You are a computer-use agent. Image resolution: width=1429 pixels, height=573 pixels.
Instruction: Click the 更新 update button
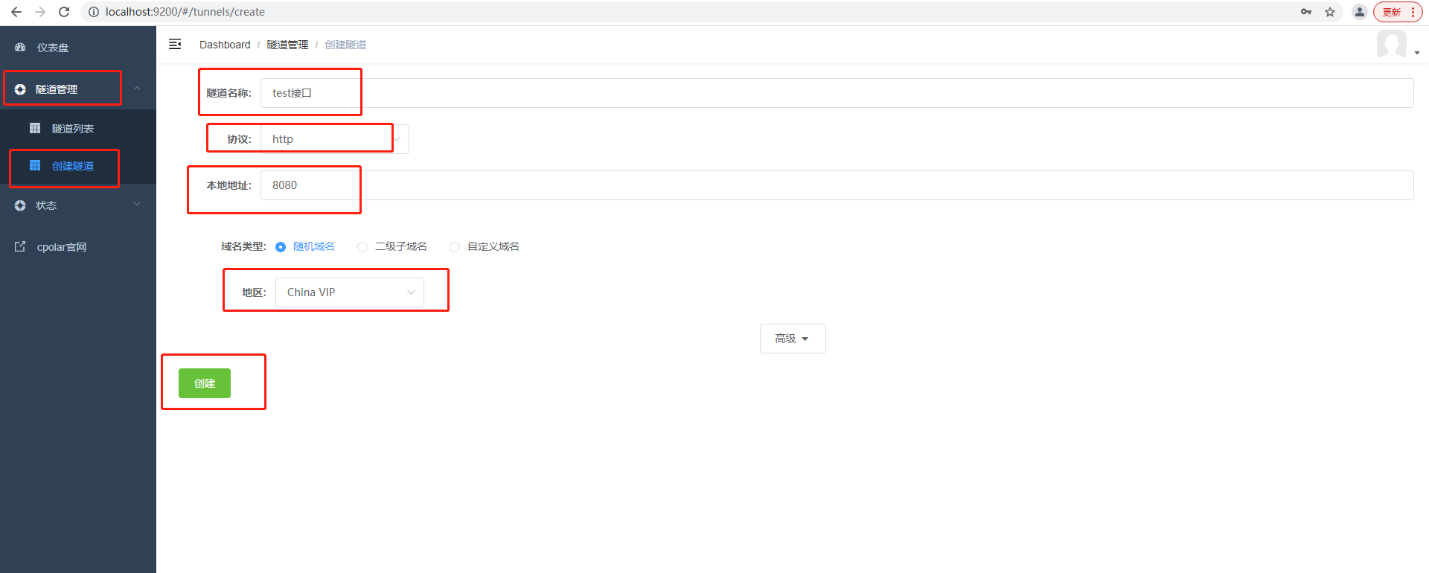[x=1391, y=12]
